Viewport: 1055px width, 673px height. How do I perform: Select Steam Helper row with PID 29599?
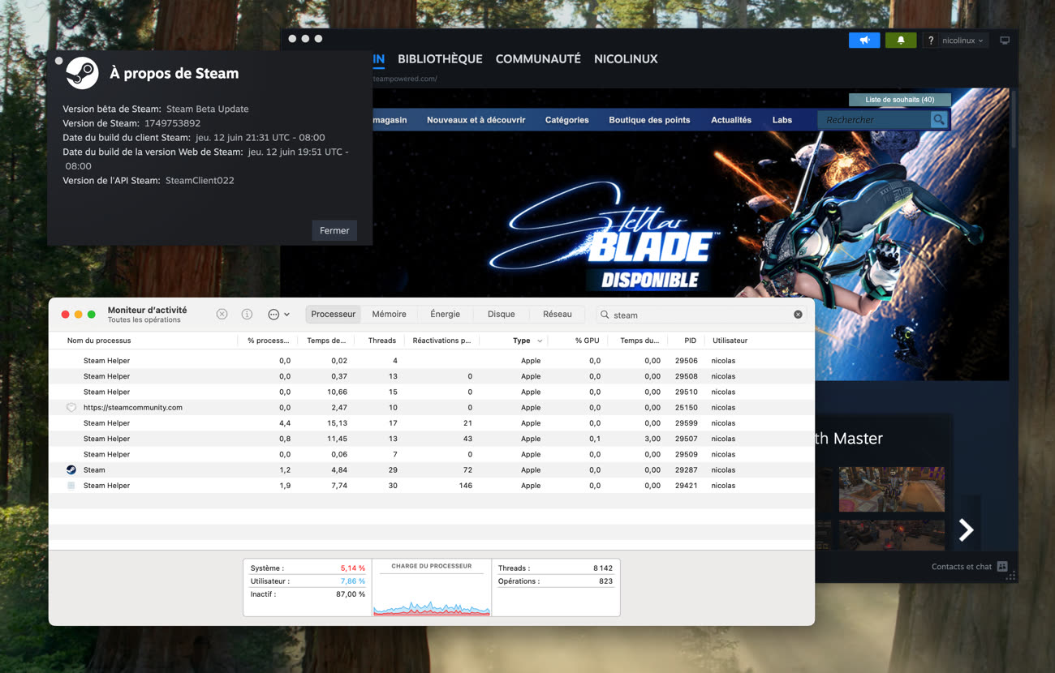432,422
